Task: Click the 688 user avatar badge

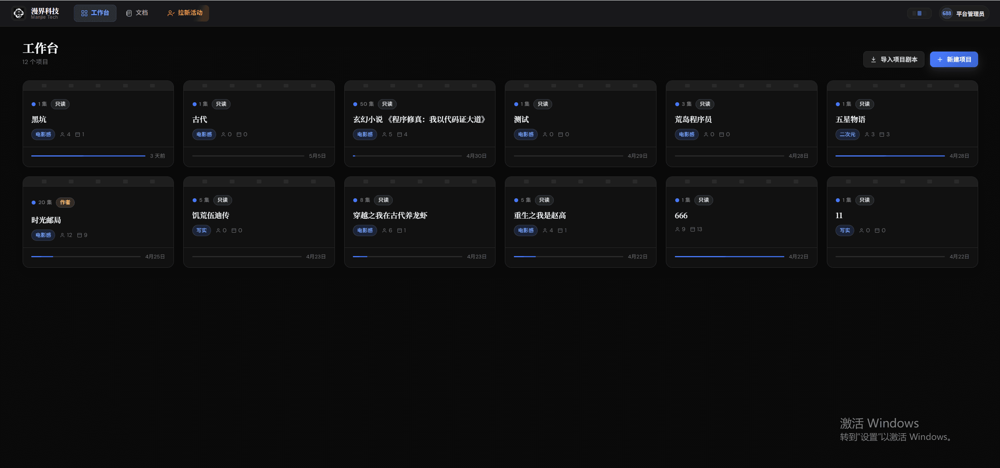Action: click(x=946, y=14)
